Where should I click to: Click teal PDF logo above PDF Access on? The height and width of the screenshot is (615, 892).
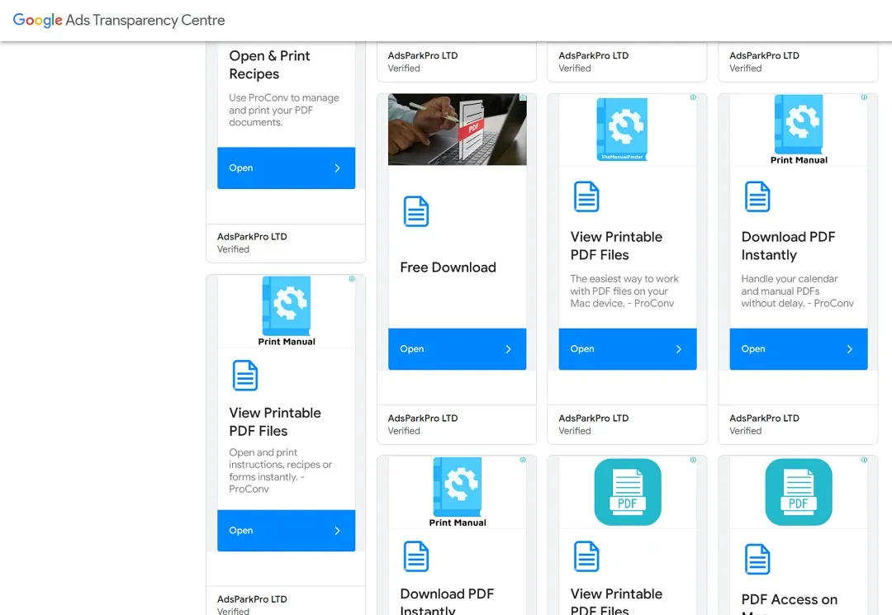(799, 492)
